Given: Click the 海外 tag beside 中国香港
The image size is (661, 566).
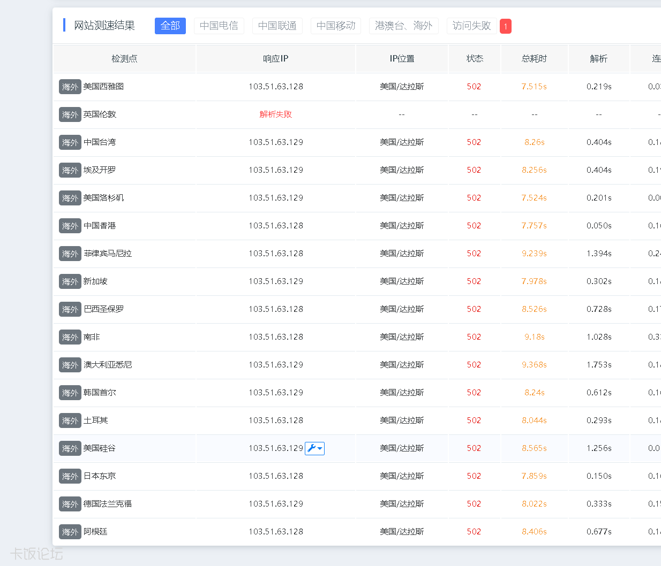Looking at the screenshot, I should coord(70,226).
